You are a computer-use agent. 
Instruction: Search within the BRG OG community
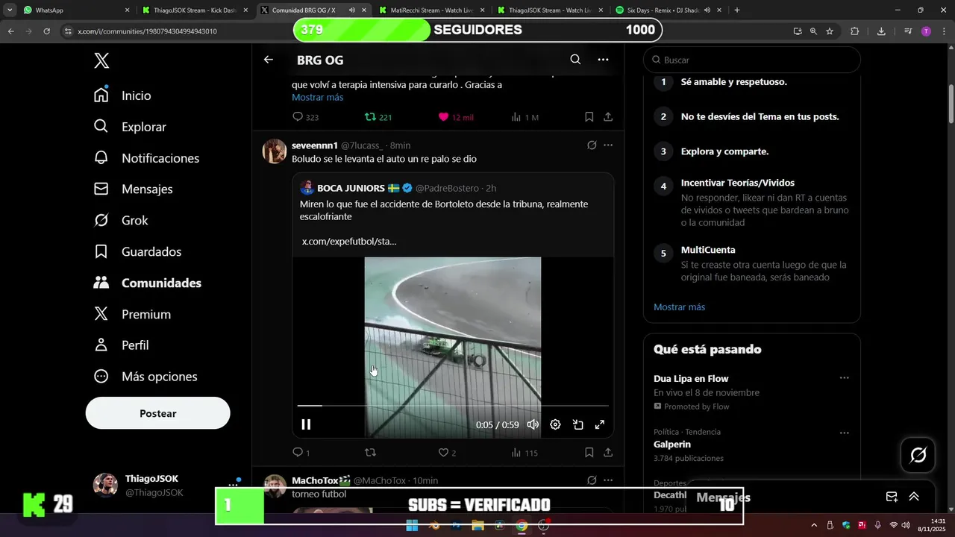tap(575, 60)
